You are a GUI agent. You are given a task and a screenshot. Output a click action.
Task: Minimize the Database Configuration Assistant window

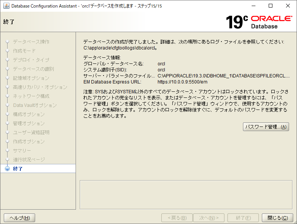point(254,6)
